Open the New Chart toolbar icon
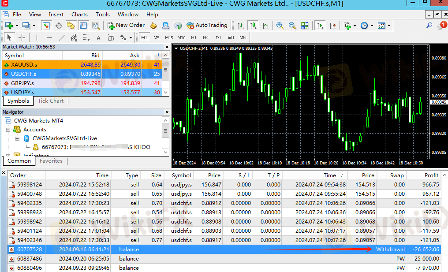This screenshot has height=272, width=448. pyautogui.click(x=9, y=26)
